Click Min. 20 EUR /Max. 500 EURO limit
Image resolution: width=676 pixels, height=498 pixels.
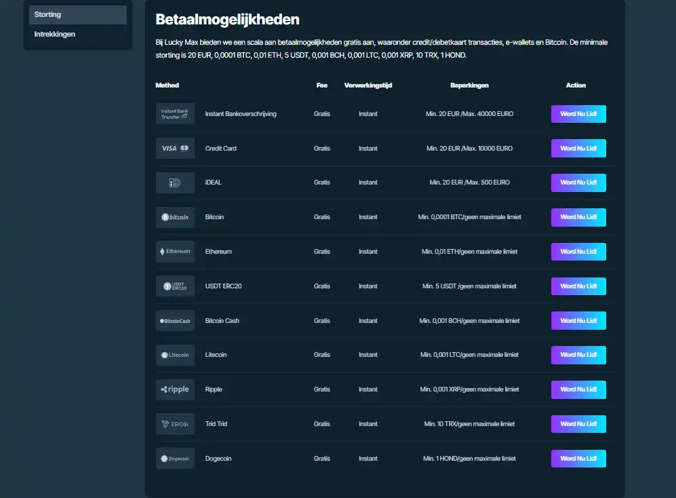469,183
